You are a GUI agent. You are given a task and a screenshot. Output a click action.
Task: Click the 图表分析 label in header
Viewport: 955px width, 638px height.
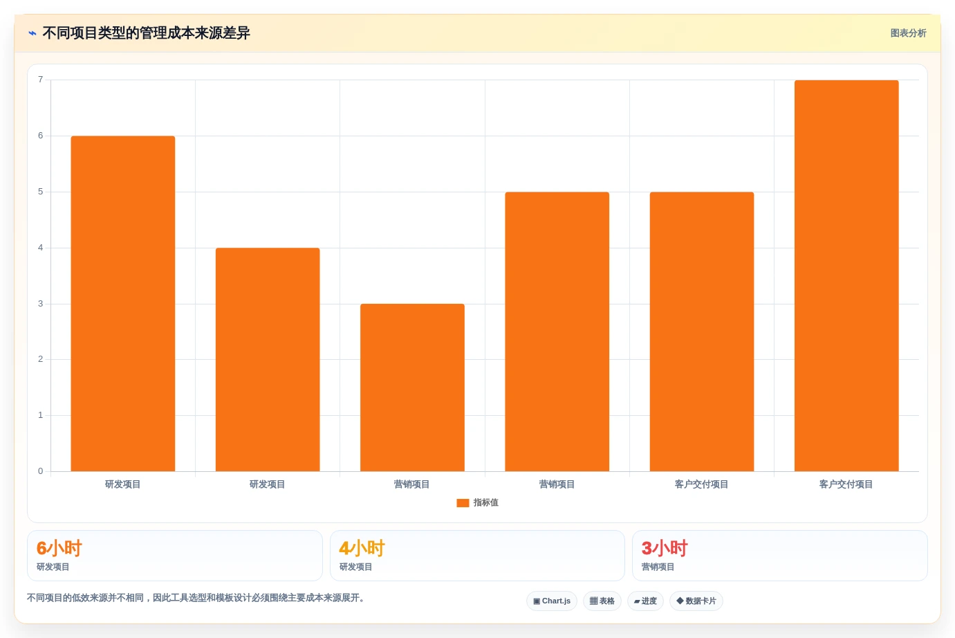pyautogui.click(x=908, y=33)
